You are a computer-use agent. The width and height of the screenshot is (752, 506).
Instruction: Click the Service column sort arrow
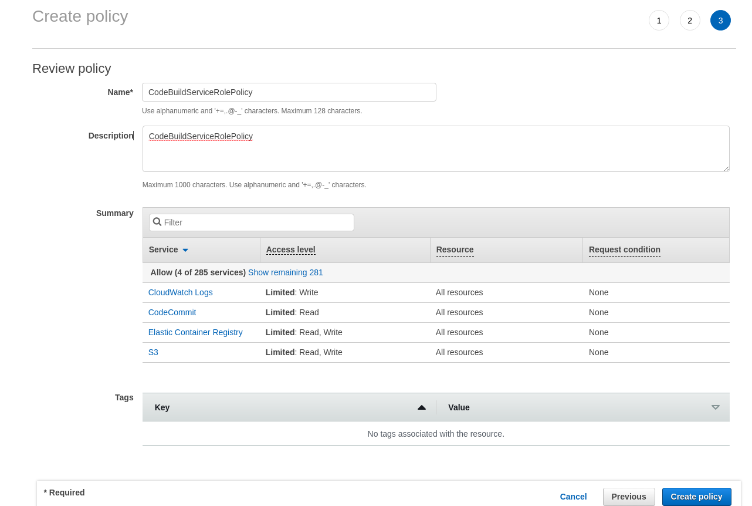185,250
